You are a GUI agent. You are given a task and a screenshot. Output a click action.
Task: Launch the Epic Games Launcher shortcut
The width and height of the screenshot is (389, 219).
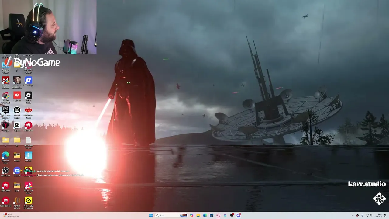tap(5, 112)
